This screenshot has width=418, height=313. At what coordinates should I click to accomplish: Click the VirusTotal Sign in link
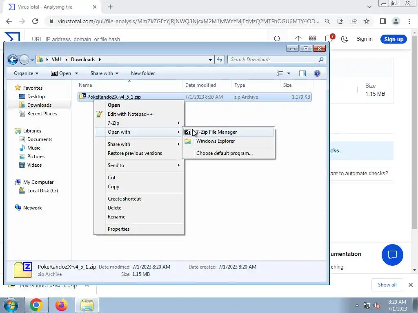point(365,39)
